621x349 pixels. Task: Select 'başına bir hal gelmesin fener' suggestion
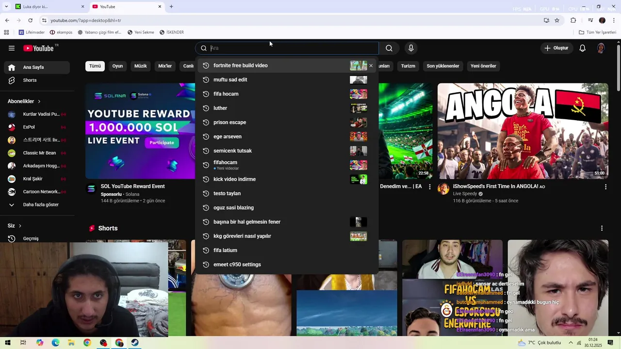coord(286,222)
